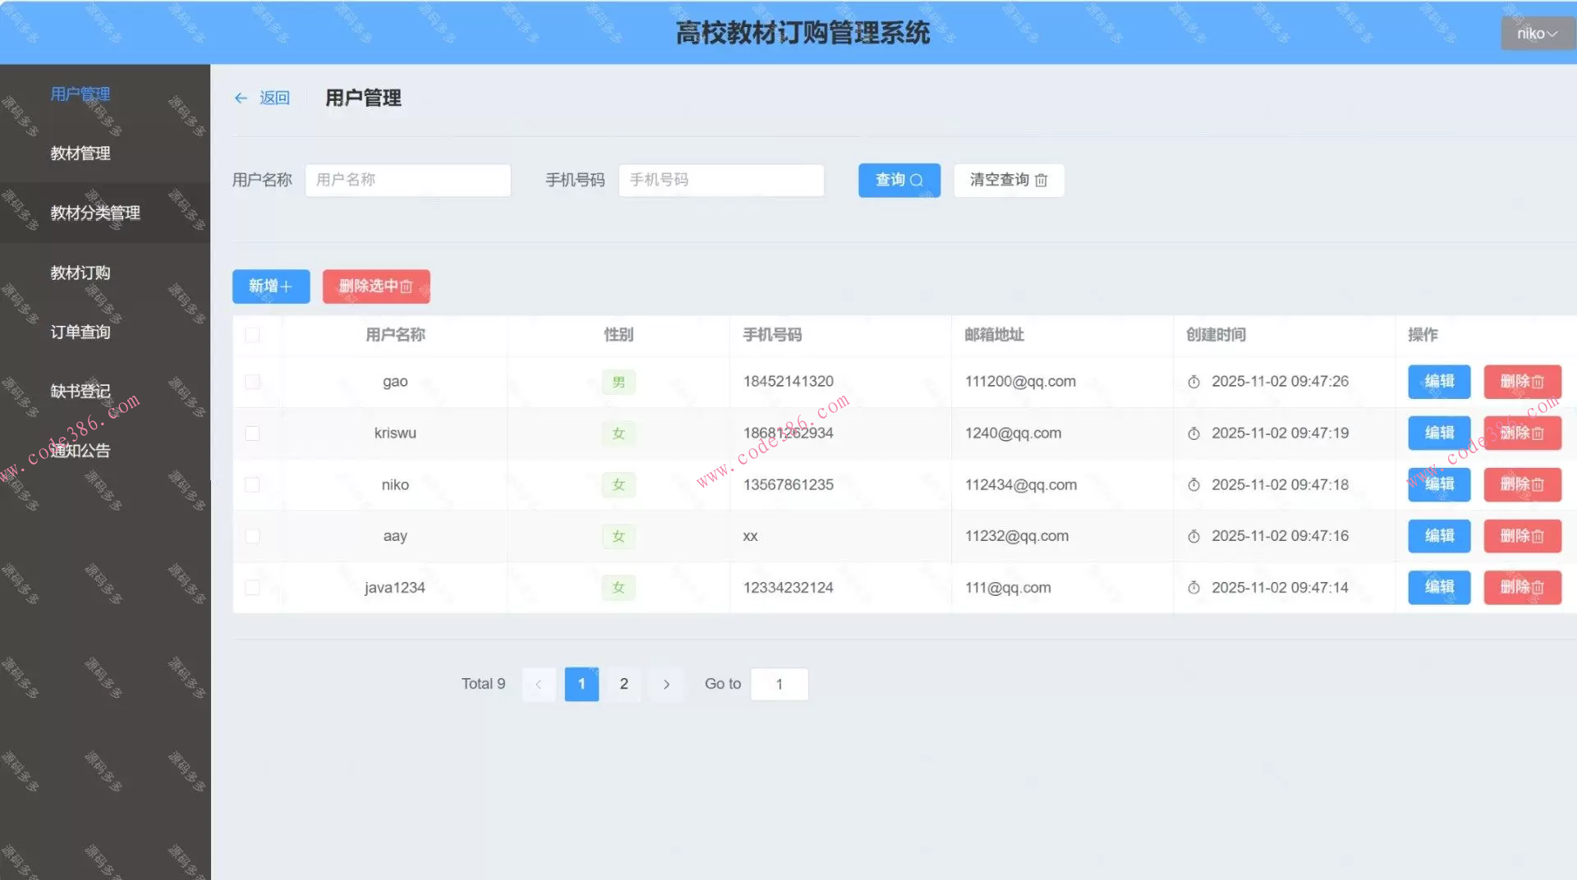Select page 2 in the pagination bar

click(x=623, y=684)
